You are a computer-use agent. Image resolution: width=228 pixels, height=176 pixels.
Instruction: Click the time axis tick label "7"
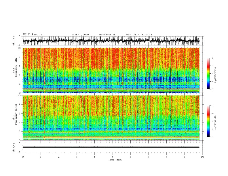click(149, 157)
